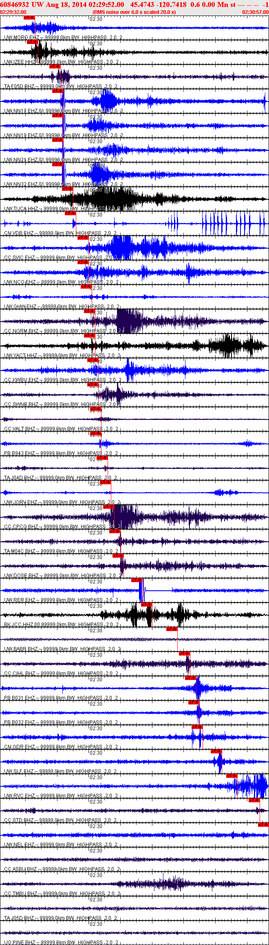The width and height of the screenshot is (269, 945).
Task: Select the red pick flag on CN.VDB trace
Action: click(71, 213)
